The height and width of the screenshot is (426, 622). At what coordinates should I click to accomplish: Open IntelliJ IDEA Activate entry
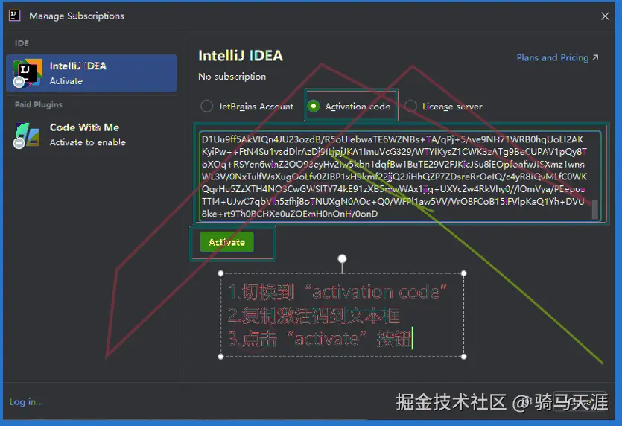(91, 74)
